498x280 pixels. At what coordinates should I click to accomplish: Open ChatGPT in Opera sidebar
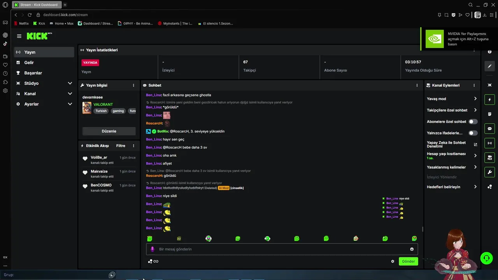5,35
